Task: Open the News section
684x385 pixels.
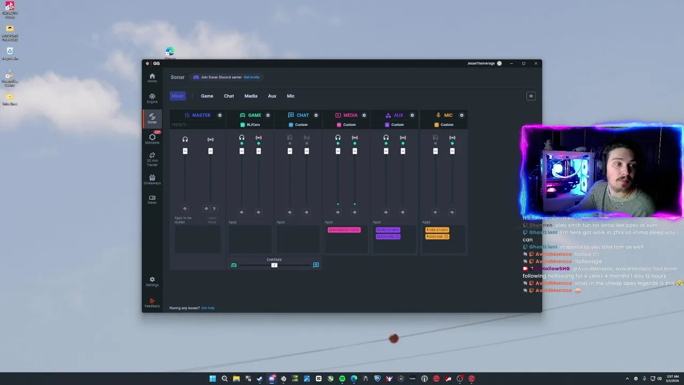Action: [x=152, y=199]
